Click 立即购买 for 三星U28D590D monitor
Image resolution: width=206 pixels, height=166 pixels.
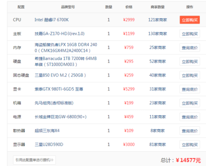(x=190, y=145)
